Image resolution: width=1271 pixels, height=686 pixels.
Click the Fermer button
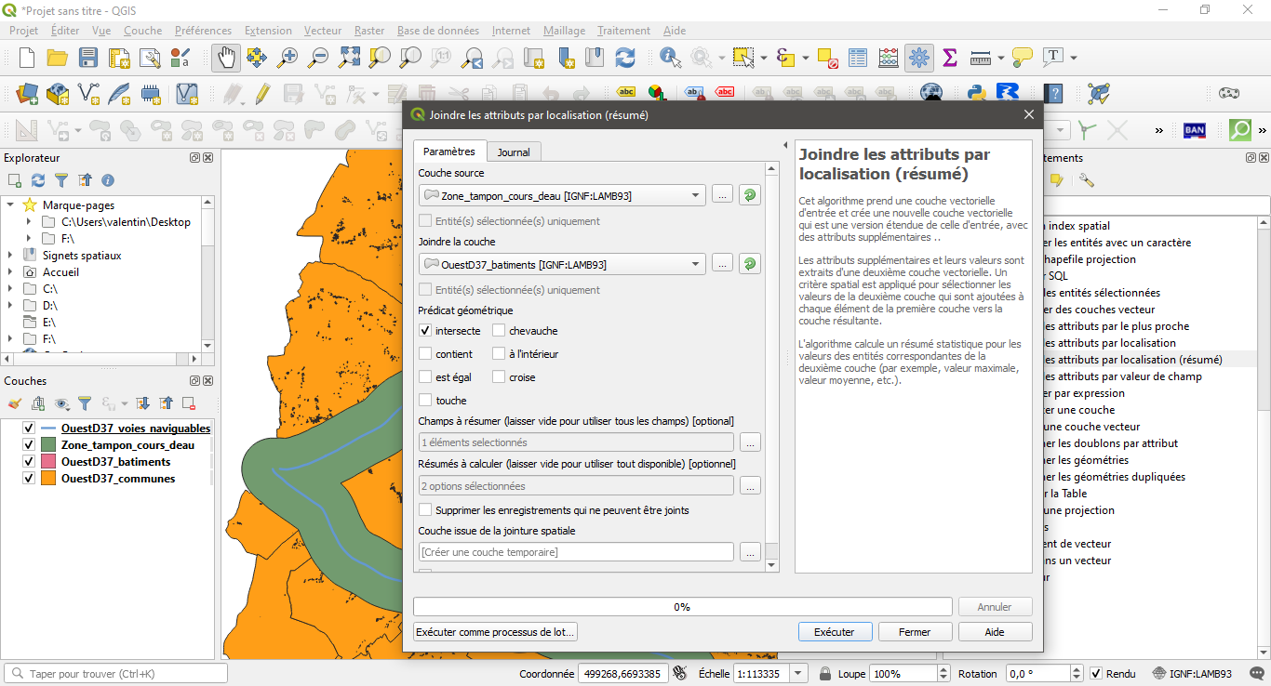click(915, 632)
